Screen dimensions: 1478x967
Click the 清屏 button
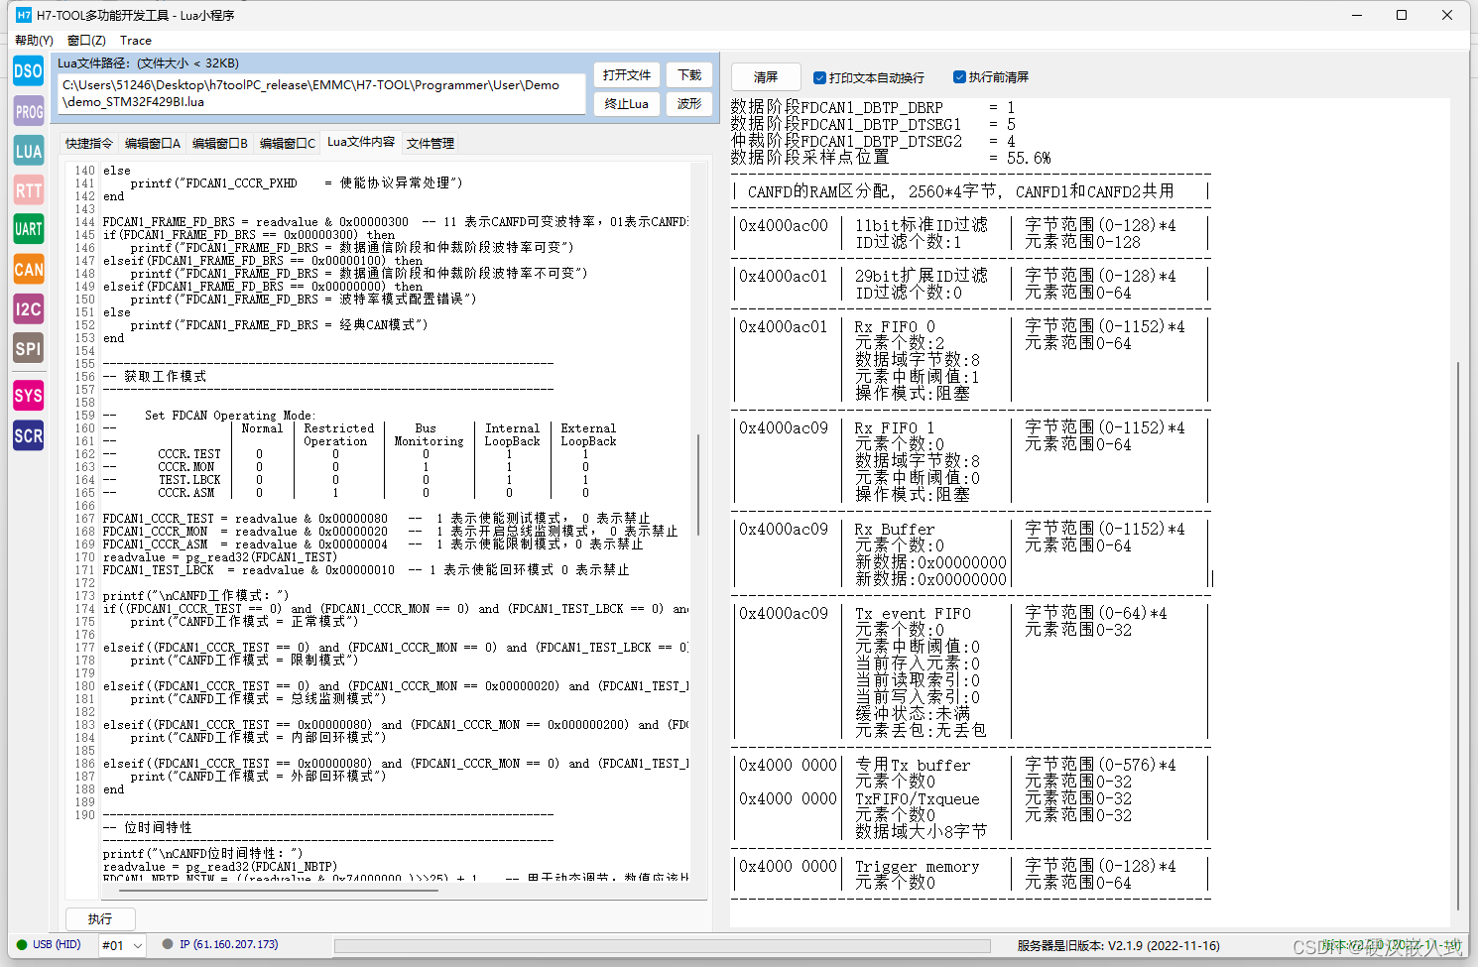pyautogui.click(x=766, y=77)
